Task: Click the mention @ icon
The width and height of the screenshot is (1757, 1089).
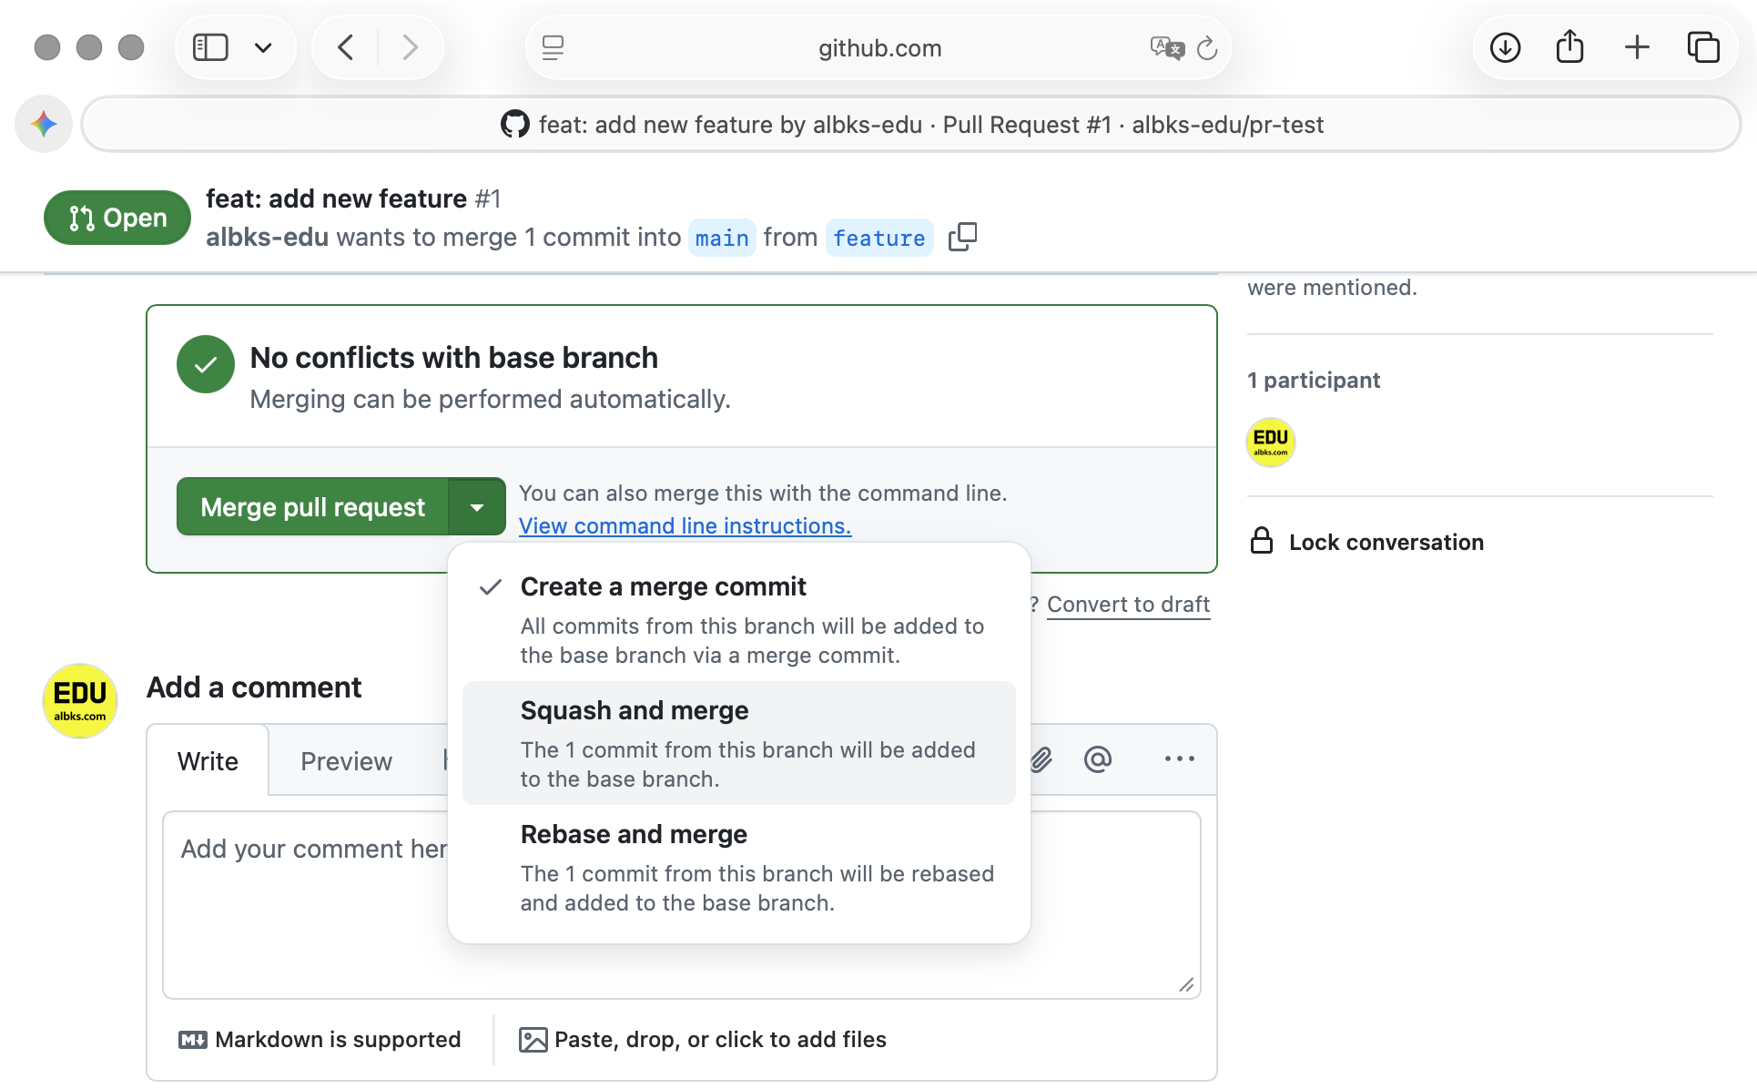Action: coord(1098,758)
